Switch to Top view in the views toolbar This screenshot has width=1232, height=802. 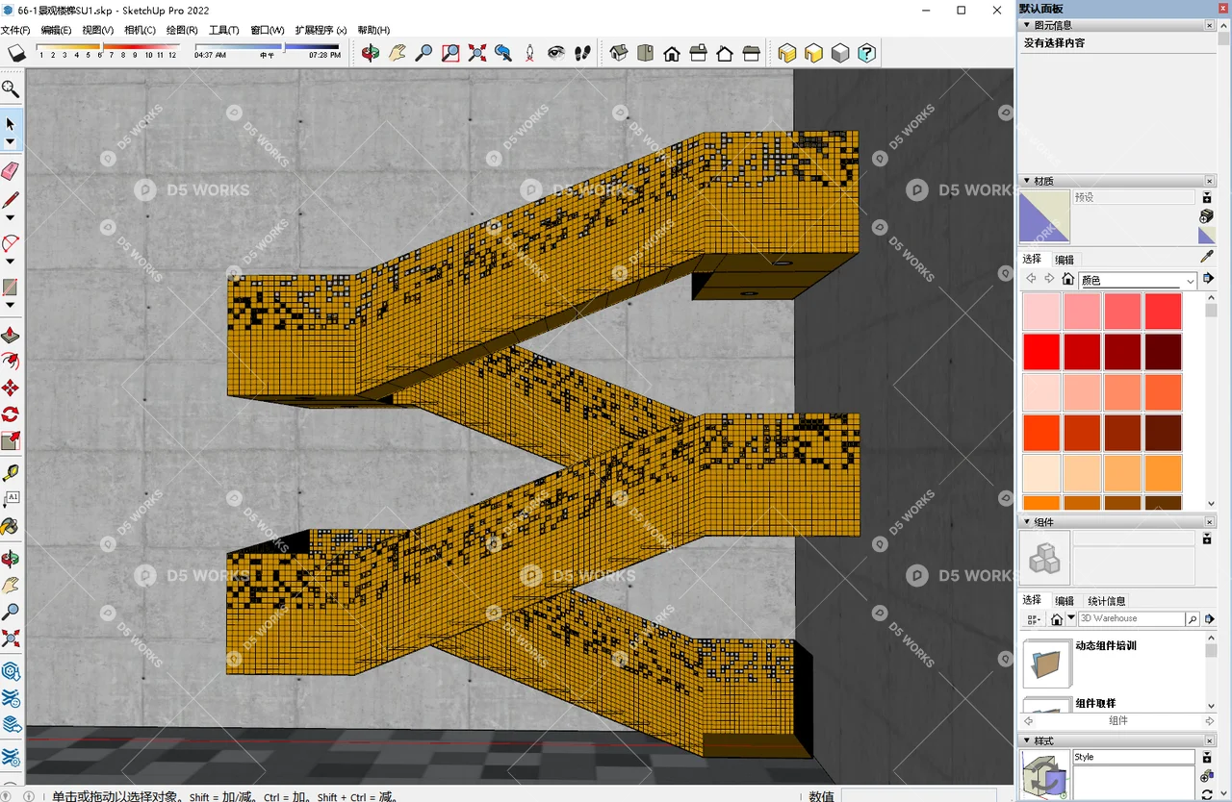coord(645,53)
